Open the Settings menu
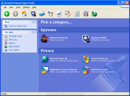This screenshot has width=130, height=96. point(26,7)
